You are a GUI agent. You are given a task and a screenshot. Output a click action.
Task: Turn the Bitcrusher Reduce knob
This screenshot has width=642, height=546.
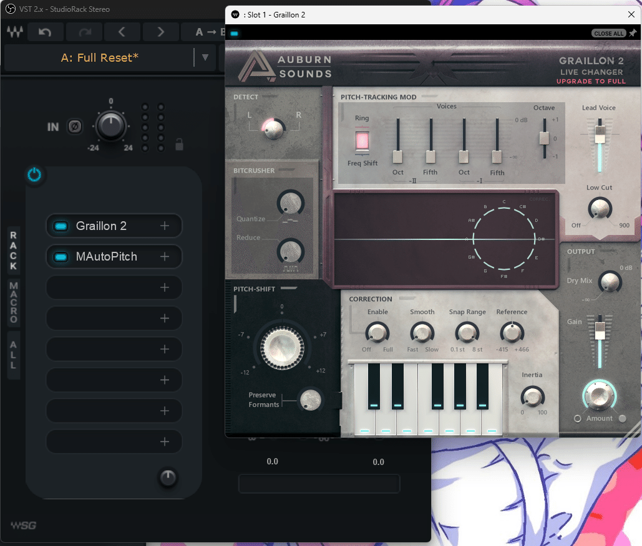click(x=290, y=251)
